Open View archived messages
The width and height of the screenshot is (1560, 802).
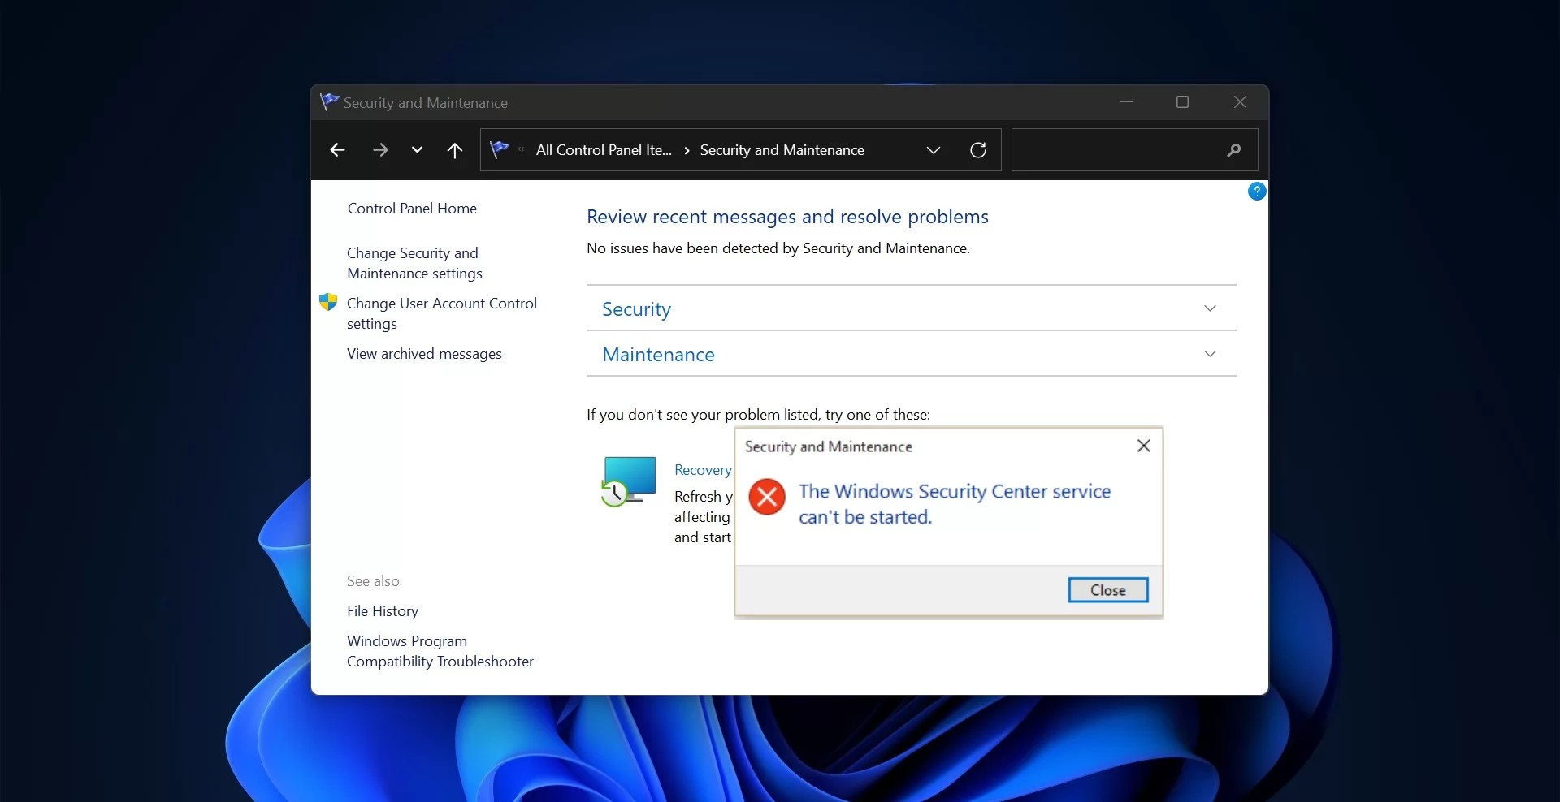(424, 354)
